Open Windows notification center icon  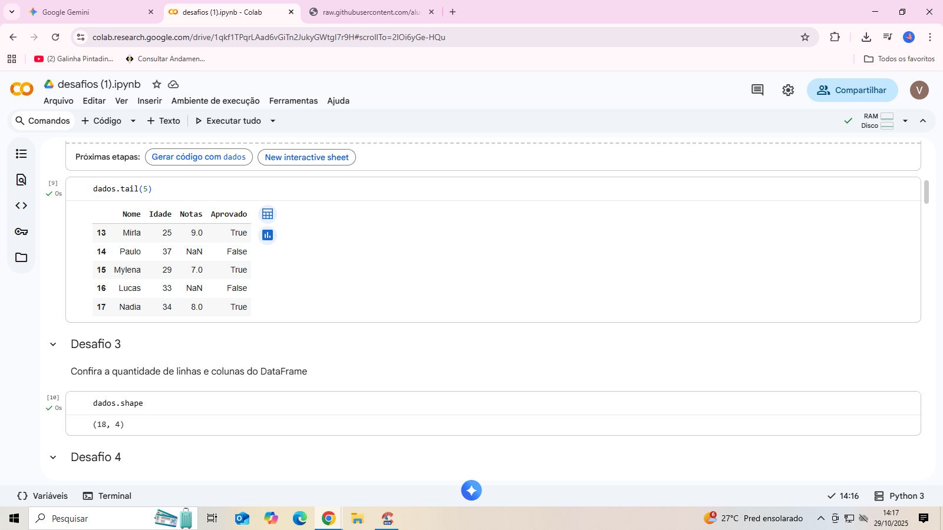tap(924, 518)
